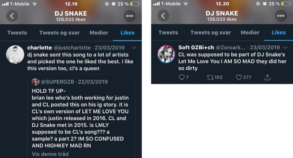Switch to Tweets tab in left screenshot
This screenshot has height=158, width=293.
[x=17, y=33]
